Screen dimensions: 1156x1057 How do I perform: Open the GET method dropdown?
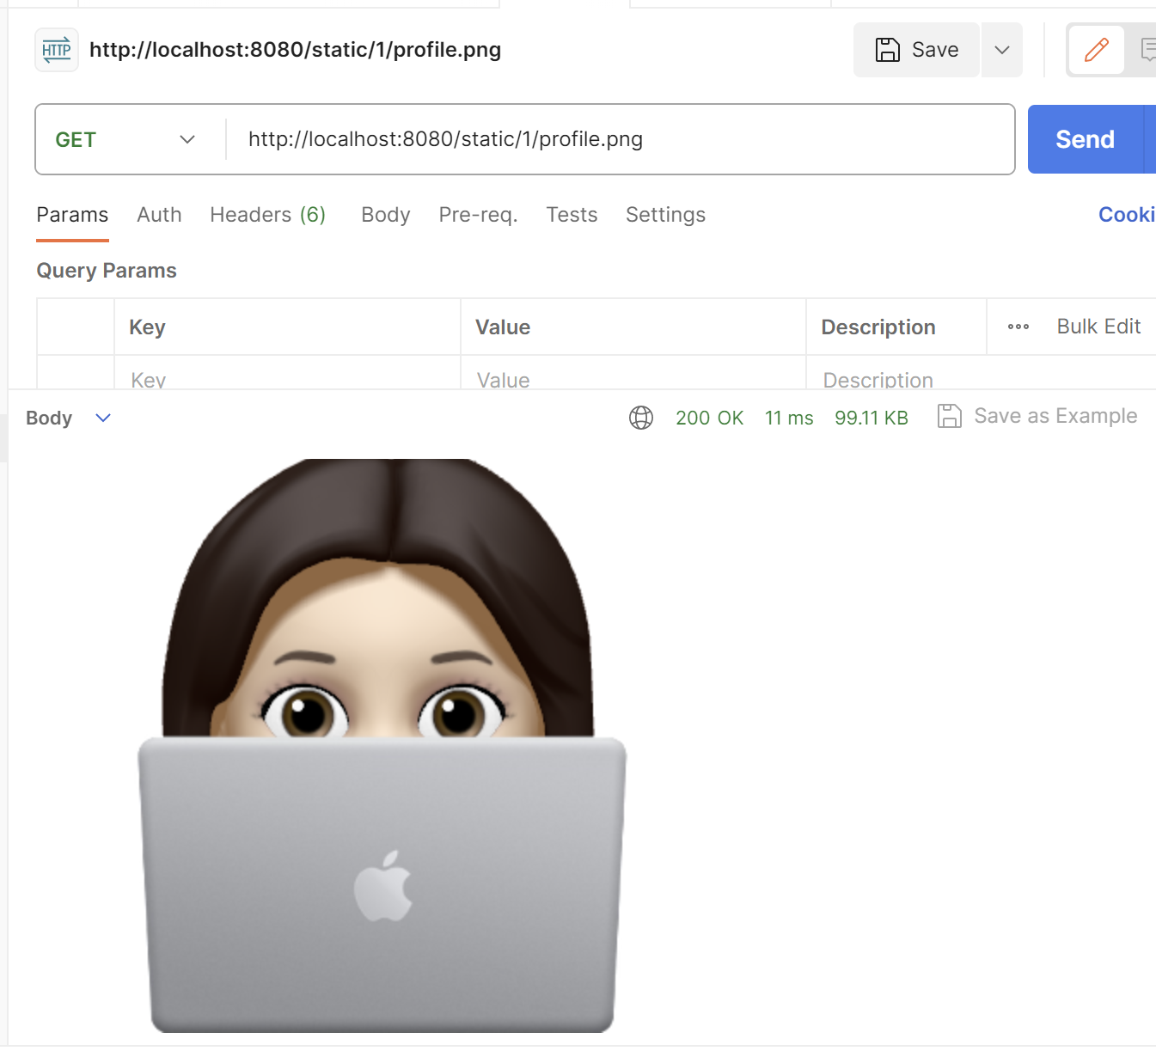click(125, 139)
